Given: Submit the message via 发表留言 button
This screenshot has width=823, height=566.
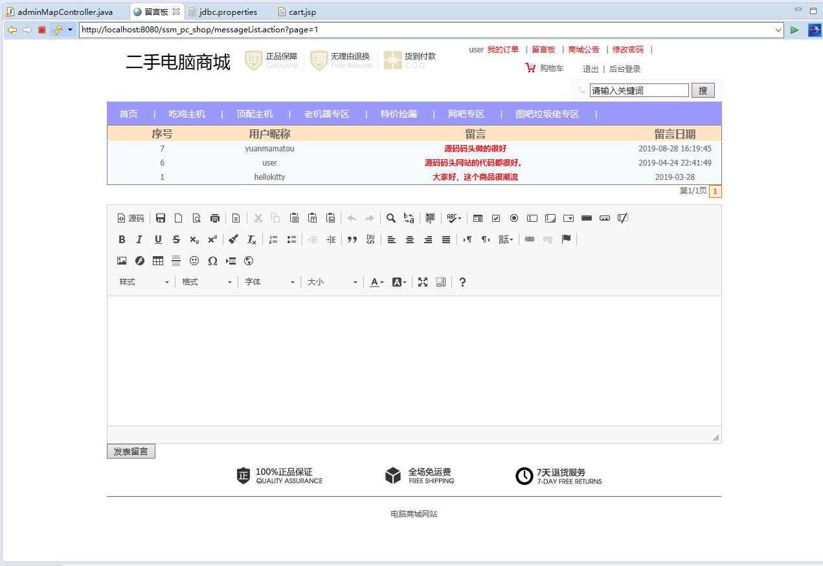Looking at the screenshot, I should [131, 451].
